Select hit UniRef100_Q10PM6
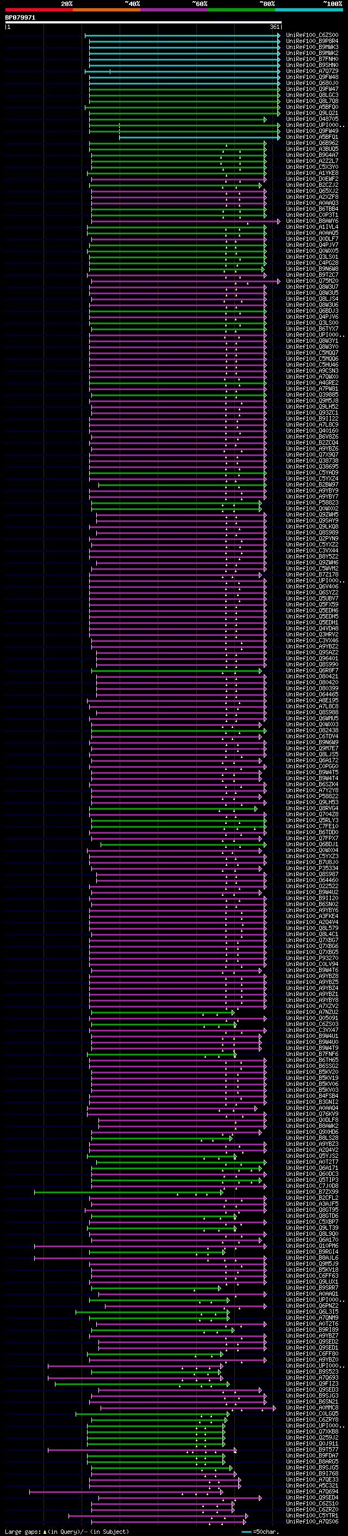 [x=312, y=1246]
